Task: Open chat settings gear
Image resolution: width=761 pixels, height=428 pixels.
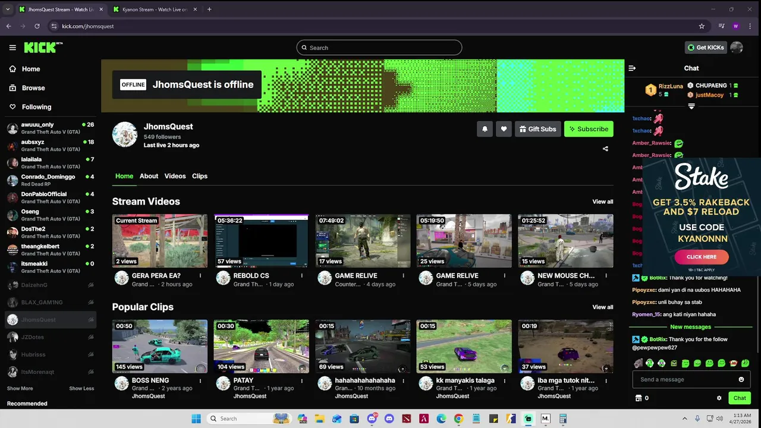Action: [x=719, y=398]
